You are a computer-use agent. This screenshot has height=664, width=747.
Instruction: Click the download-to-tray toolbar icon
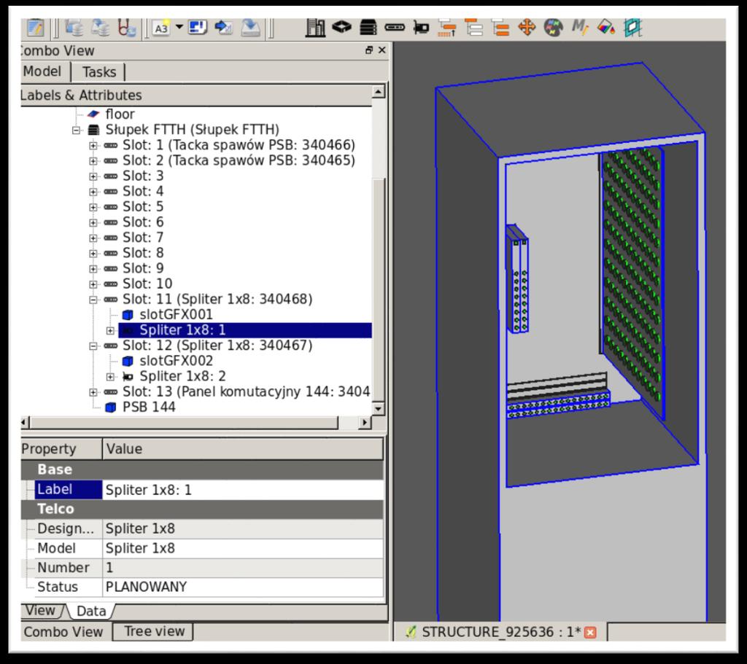point(251,28)
